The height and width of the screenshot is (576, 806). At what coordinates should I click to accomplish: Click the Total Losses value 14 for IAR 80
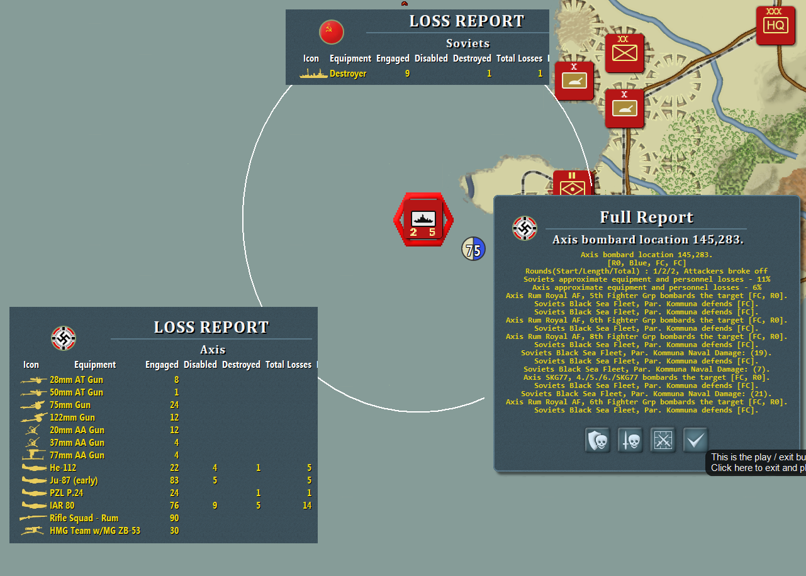pos(306,506)
